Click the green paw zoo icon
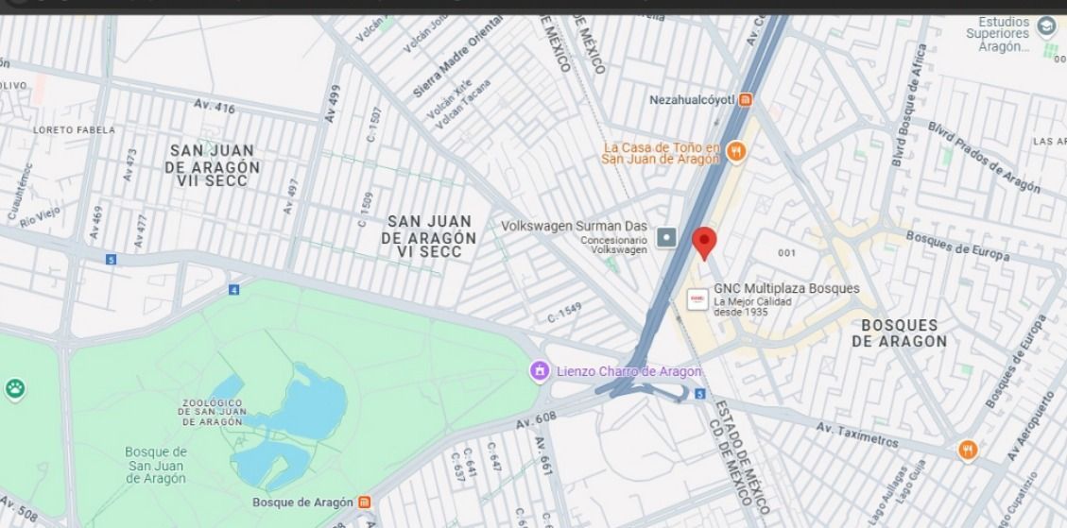This screenshot has height=528, width=1067. click(15, 389)
